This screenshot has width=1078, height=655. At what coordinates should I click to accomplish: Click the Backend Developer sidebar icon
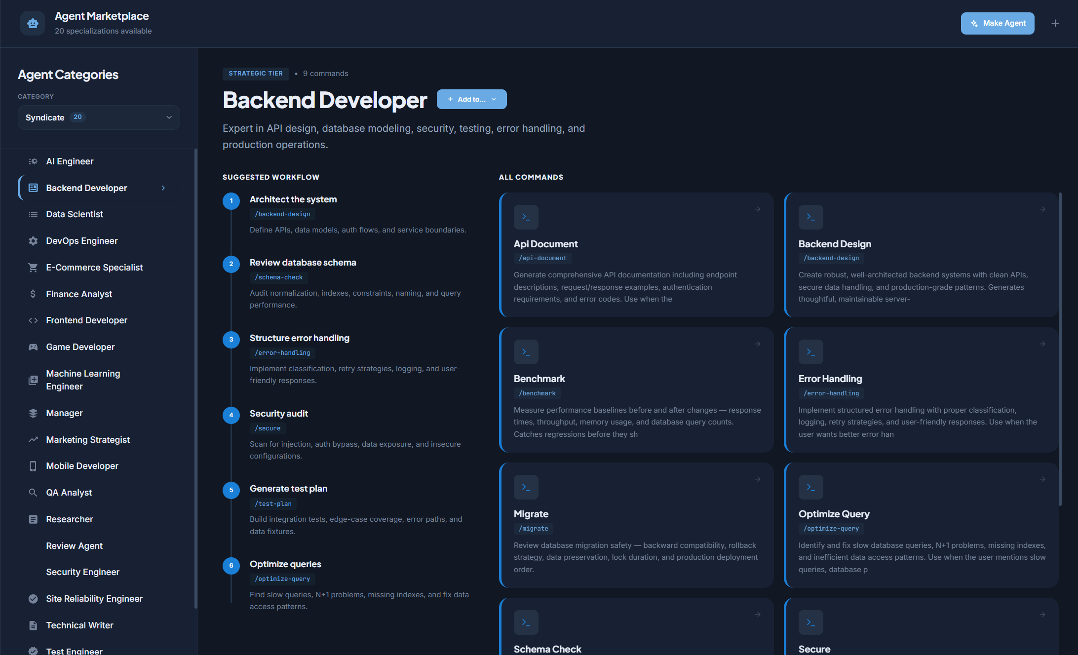pyautogui.click(x=33, y=188)
